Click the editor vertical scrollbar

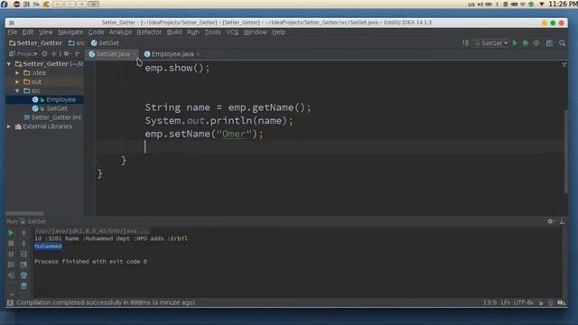click(565, 151)
